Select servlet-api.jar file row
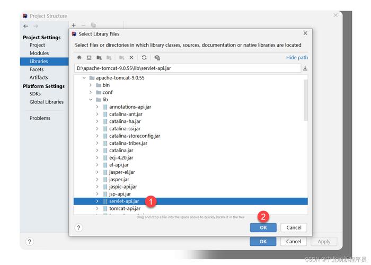This screenshot has width=371, height=265. tap(190, 201)
